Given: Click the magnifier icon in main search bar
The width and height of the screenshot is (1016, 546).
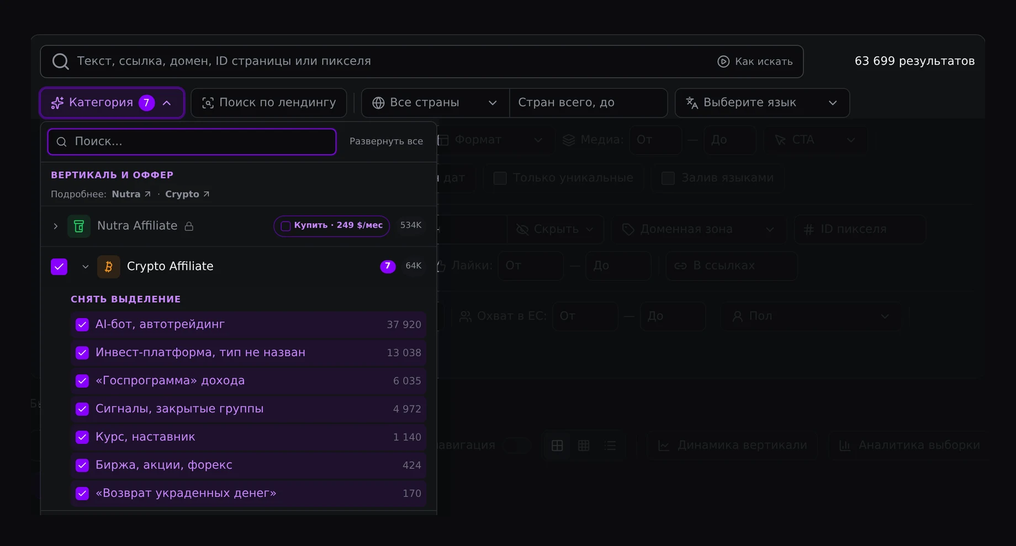Looking at the screenshot, I should tap(60, 61).
